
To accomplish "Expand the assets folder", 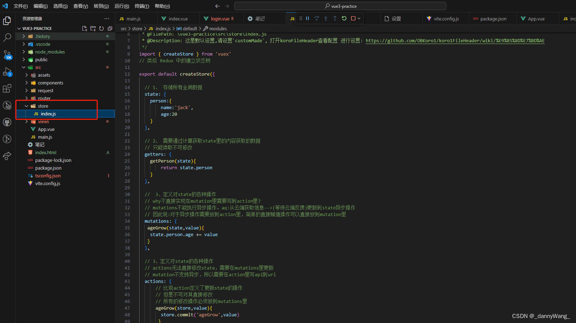I will [65, 75].
